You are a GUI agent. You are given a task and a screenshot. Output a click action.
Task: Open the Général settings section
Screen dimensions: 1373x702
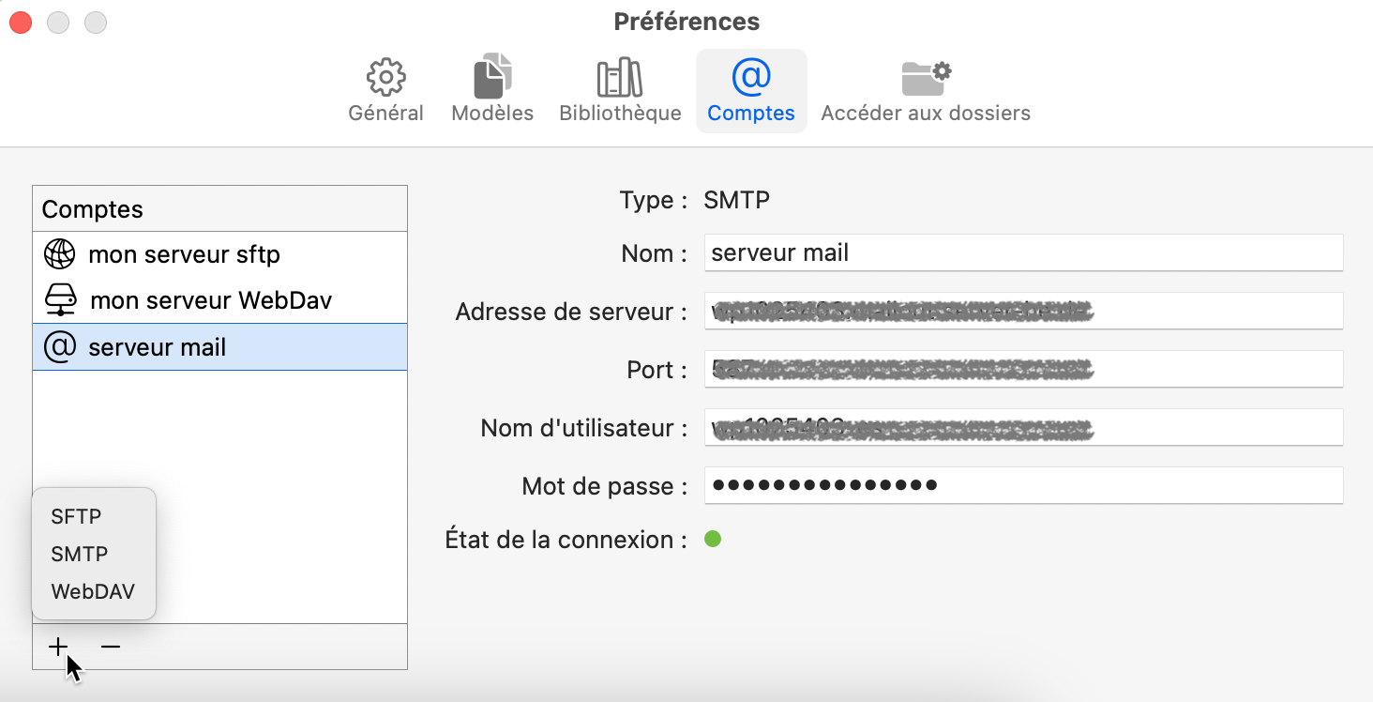pyautogui.click(x=385, y=89)
